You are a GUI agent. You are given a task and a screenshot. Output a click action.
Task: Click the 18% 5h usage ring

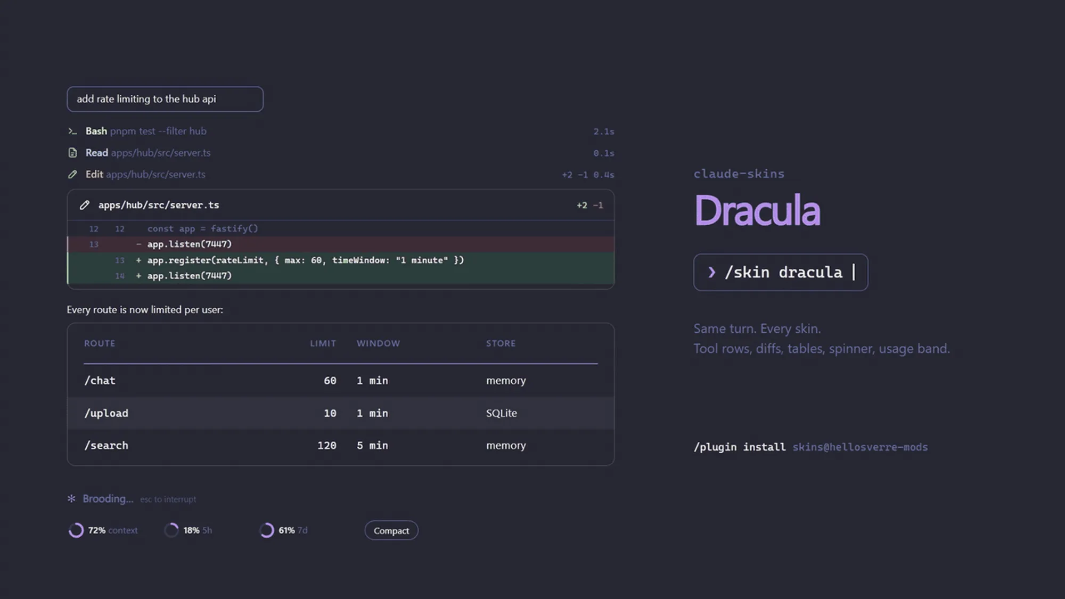click(171, 530)
